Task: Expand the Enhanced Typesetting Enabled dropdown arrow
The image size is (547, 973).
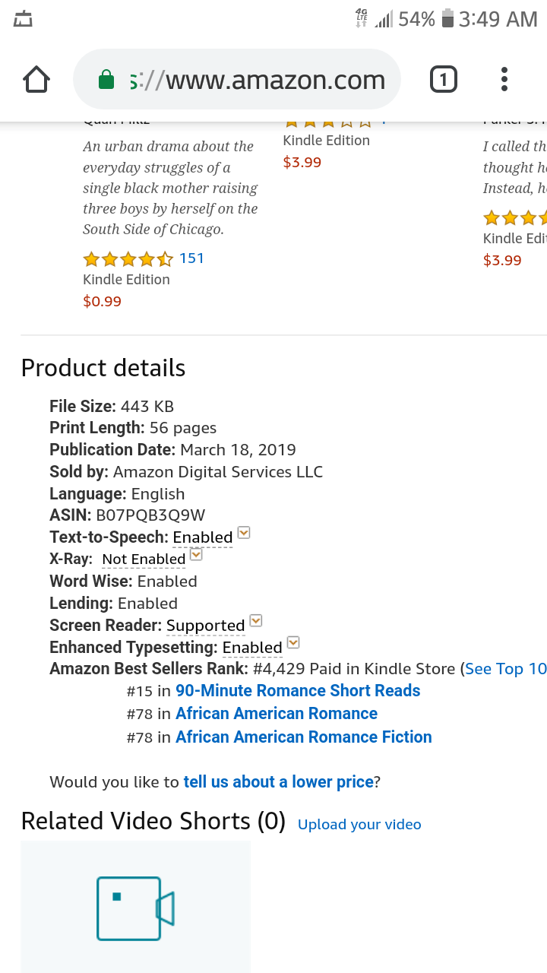Action: (293, 643)
